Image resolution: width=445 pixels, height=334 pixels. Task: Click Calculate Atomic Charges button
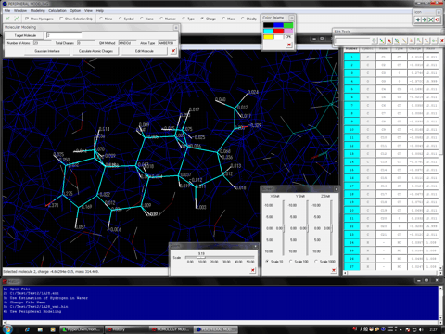click(x=95, y=51)
